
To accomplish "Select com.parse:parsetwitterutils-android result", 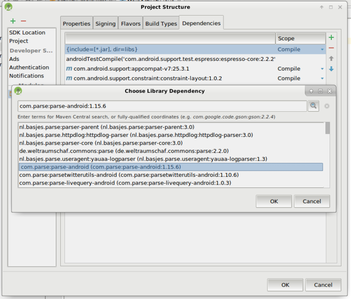I will (128, 175).
